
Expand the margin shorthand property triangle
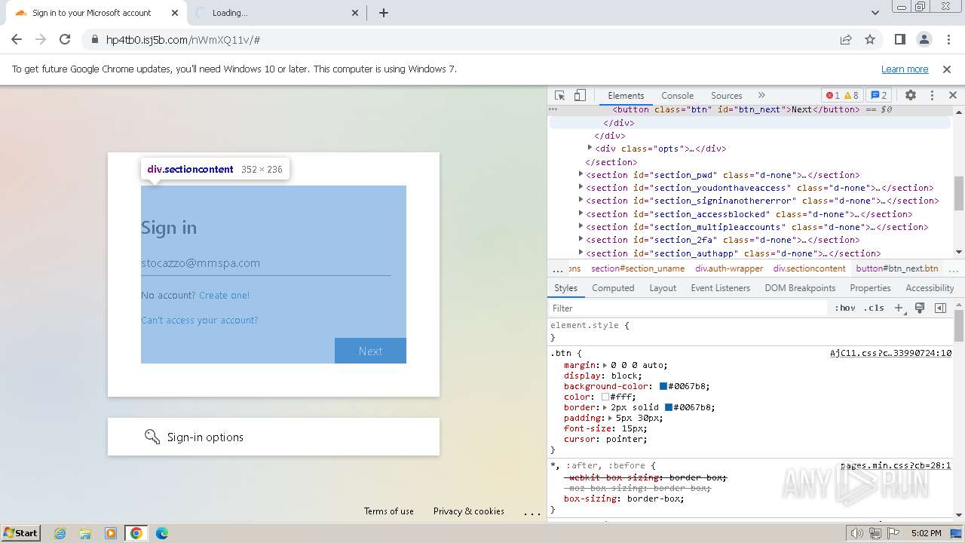pyautogui.click(x=605, y=365)
